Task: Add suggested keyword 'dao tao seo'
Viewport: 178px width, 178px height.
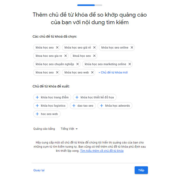Action: click(x=83, y=106)
